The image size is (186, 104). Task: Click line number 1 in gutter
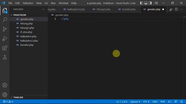[55, 19]
